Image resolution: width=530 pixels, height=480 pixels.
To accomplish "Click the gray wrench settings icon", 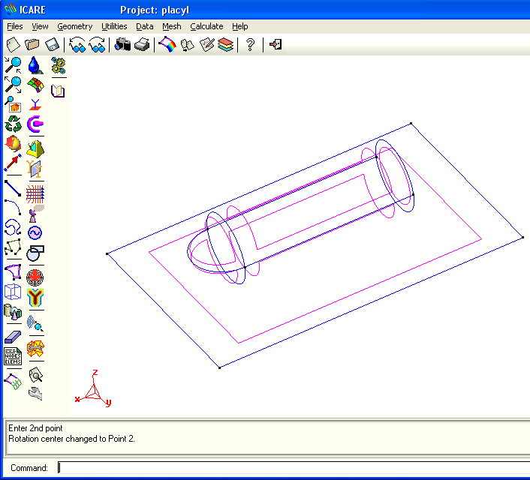I will click(x=35, y=394).
